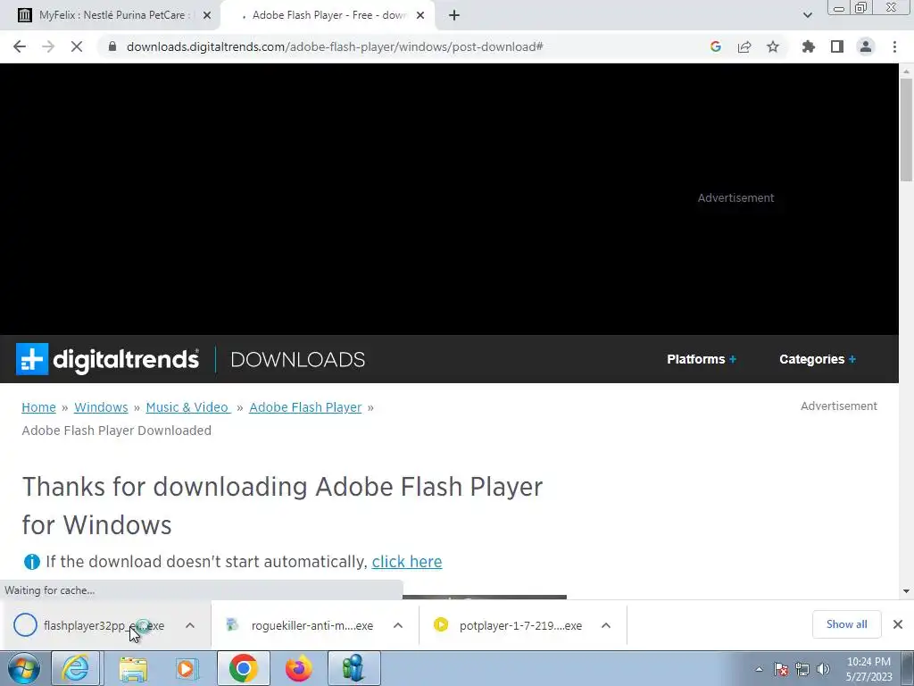
Task: Open the messenger taskbar icon
Action: (x=353, y=668)
